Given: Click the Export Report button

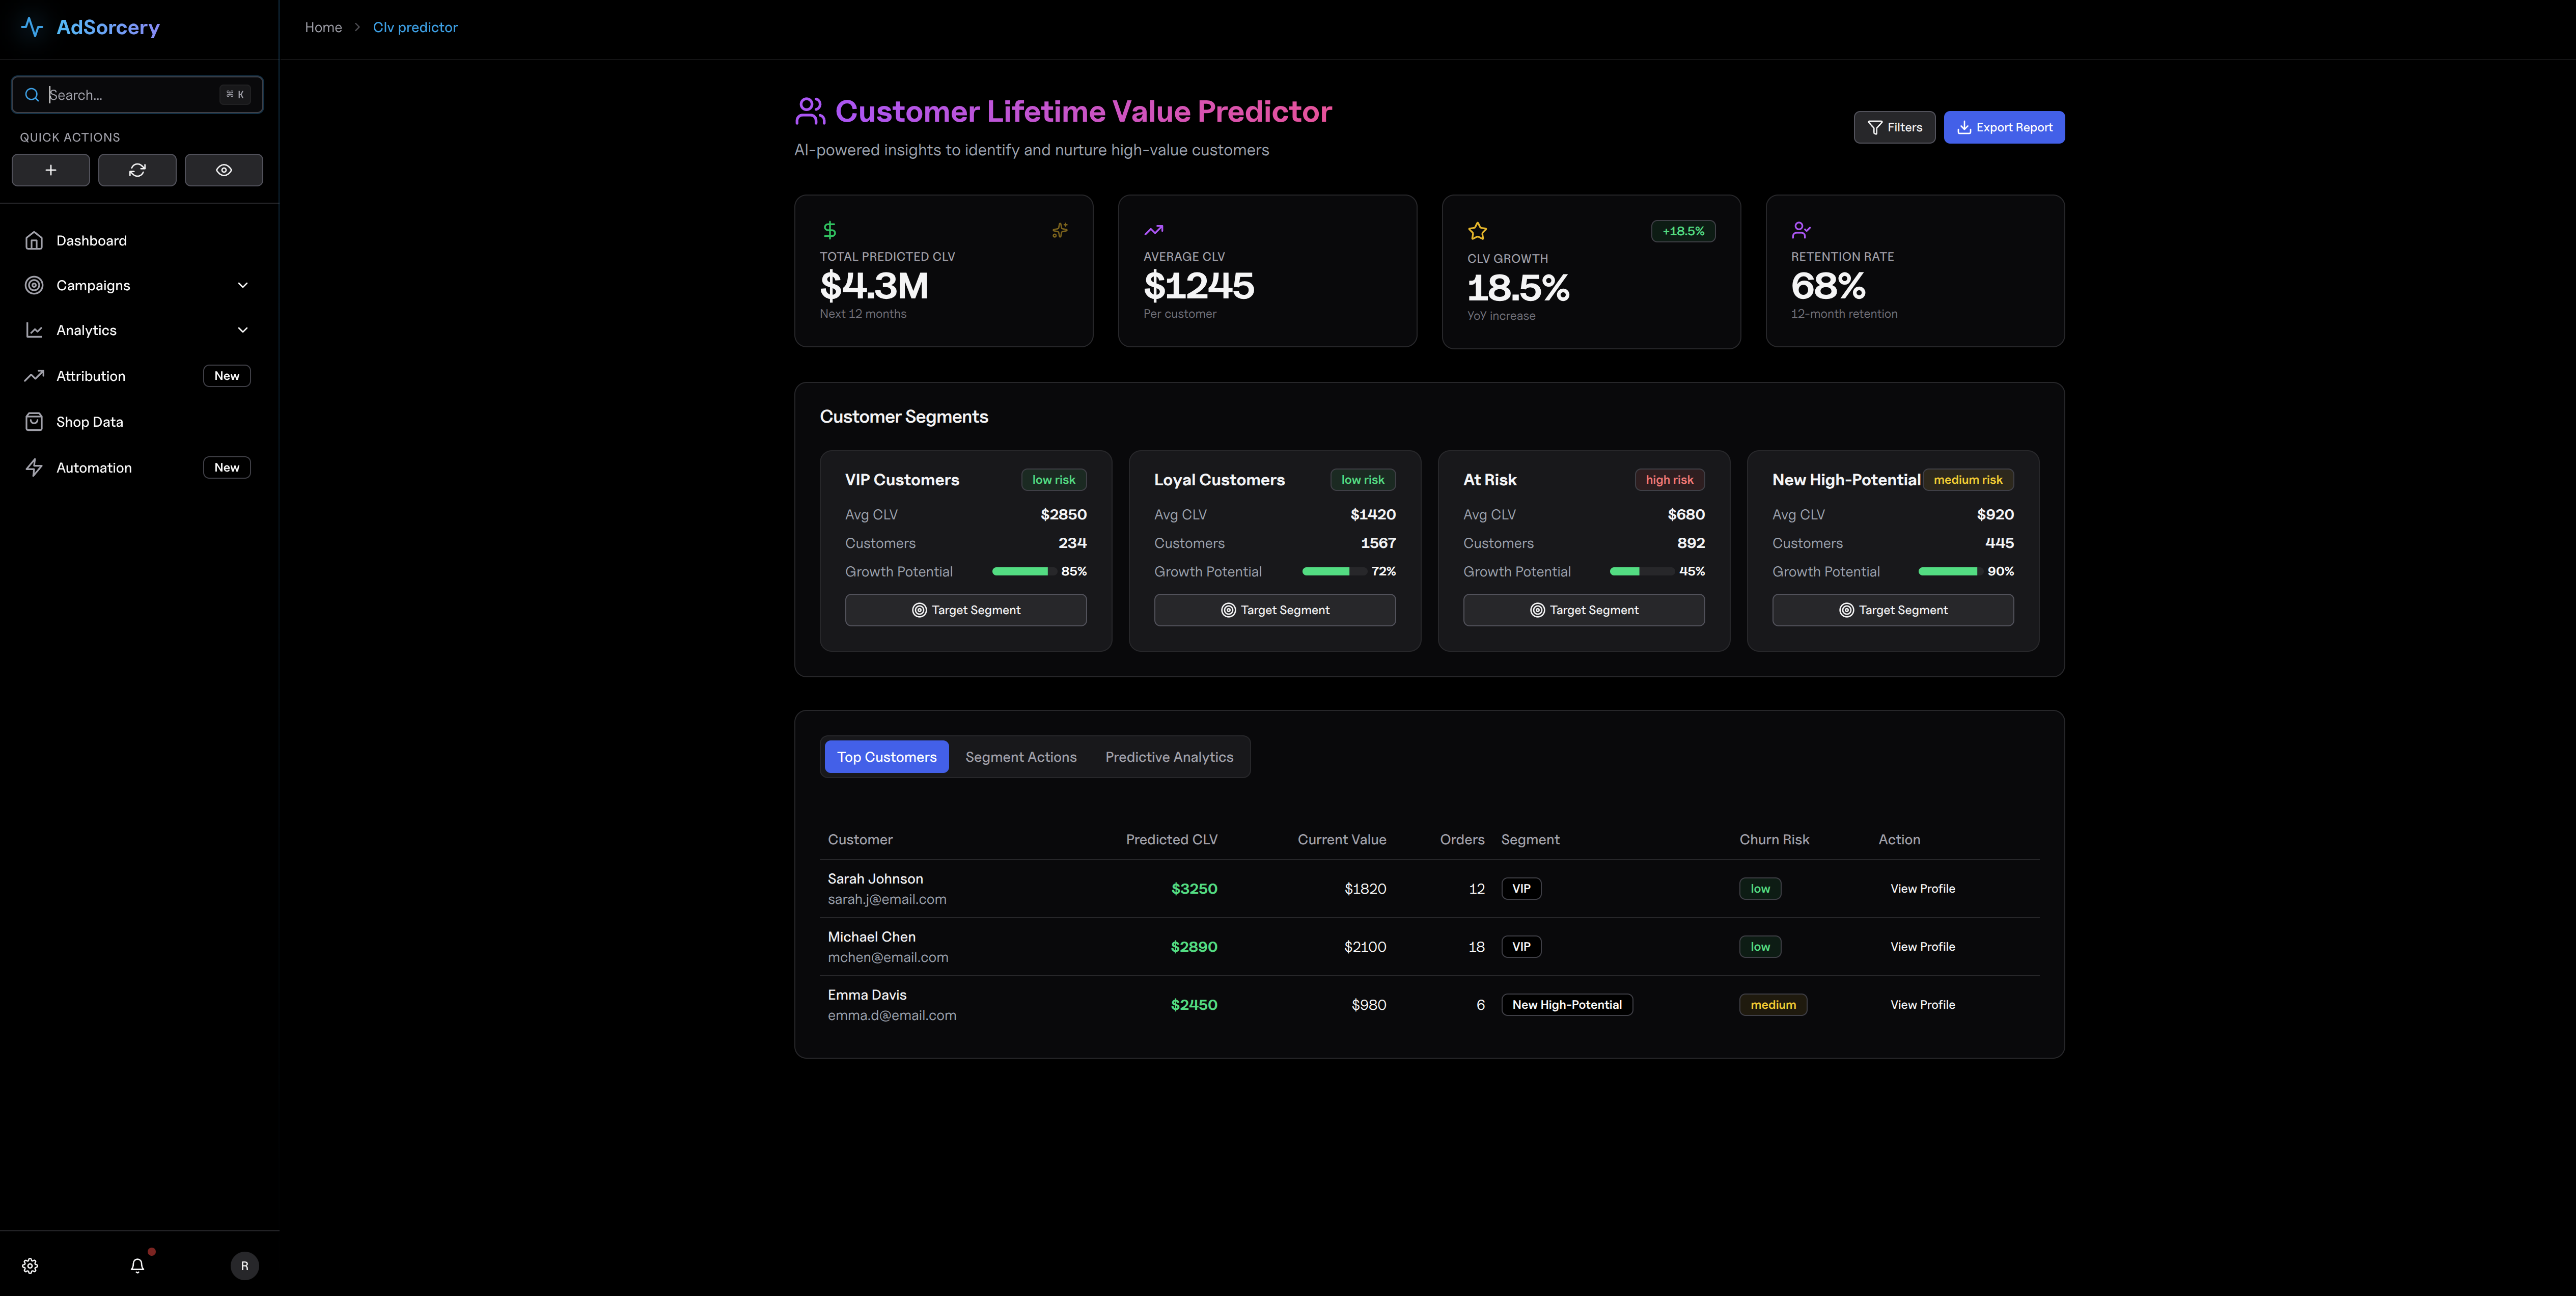Looking at the screenshot, I should [2004, 127].
